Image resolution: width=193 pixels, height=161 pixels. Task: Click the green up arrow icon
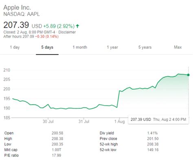point(77,26)
